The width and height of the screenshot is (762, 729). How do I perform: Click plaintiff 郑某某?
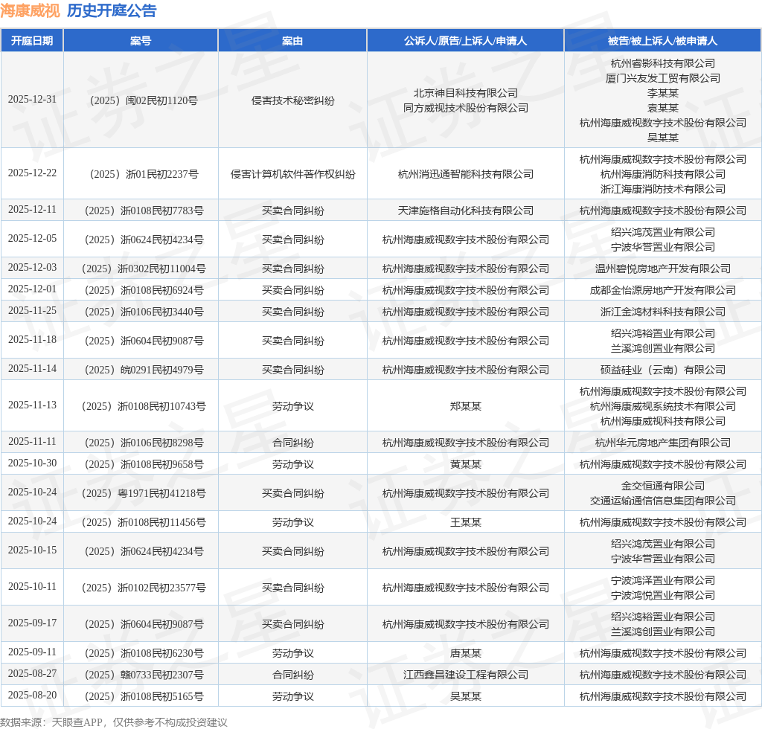[466, 406]
